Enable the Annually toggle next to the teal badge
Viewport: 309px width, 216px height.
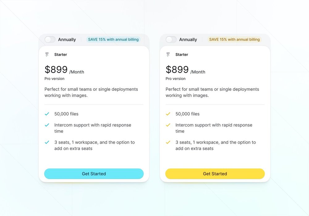click(50, 39)
